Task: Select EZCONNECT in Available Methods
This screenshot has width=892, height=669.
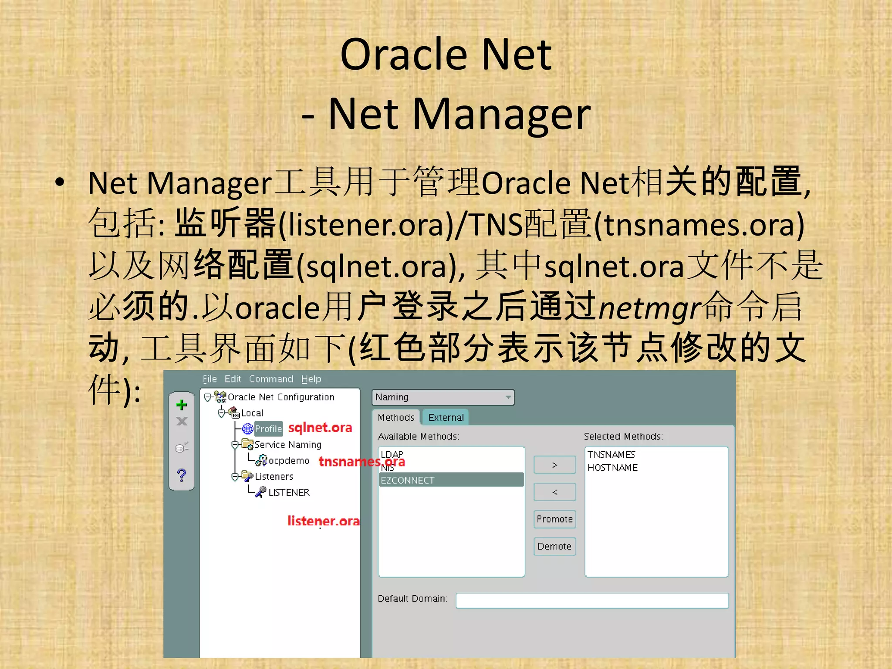Action: pos(451,480)
